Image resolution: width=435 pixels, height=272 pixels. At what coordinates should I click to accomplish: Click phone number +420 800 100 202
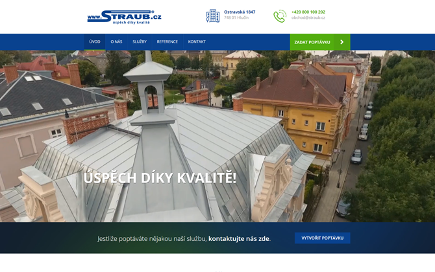pyautogui.click(x=308, y=12)
